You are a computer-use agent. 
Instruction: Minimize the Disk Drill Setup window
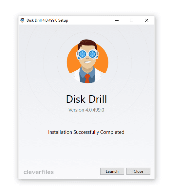[117, 20]
